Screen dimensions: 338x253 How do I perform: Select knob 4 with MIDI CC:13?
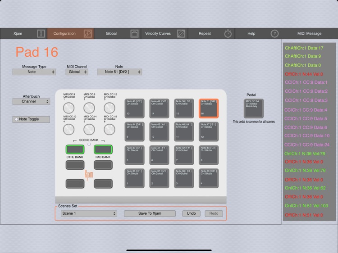click(69, 129)
